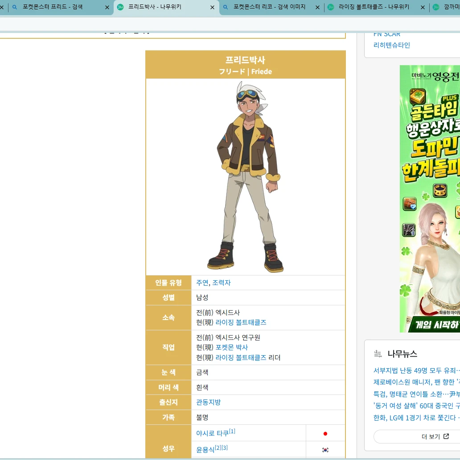This screenshot has width=460, height=460.
Task: Open footnote [3] next to 윤용식
Action: point(224,448)
